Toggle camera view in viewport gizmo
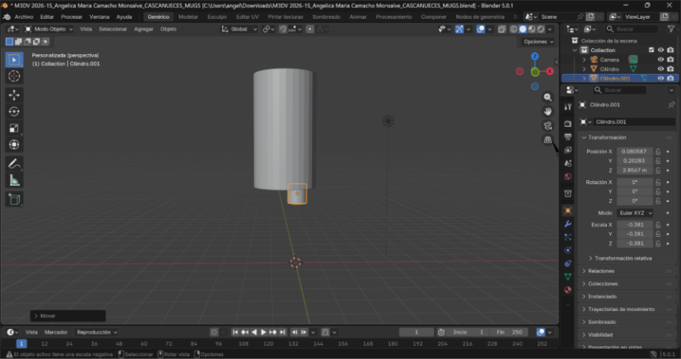Viewport: 681px width, 359px height. [548, 126]
